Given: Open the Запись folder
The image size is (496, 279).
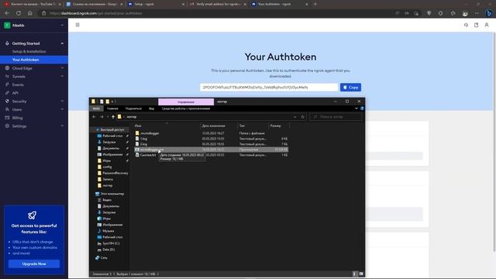Looking at the screenshot, I should tap(108, 179).
